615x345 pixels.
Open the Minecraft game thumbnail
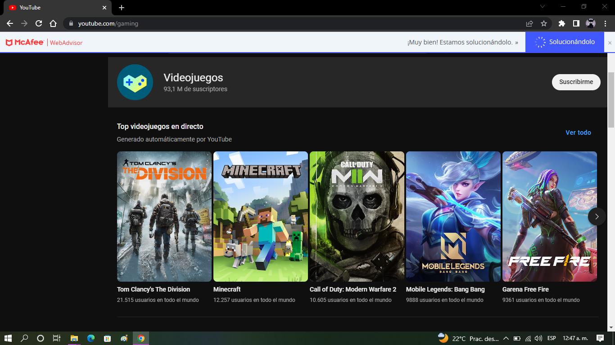[260, 217]
